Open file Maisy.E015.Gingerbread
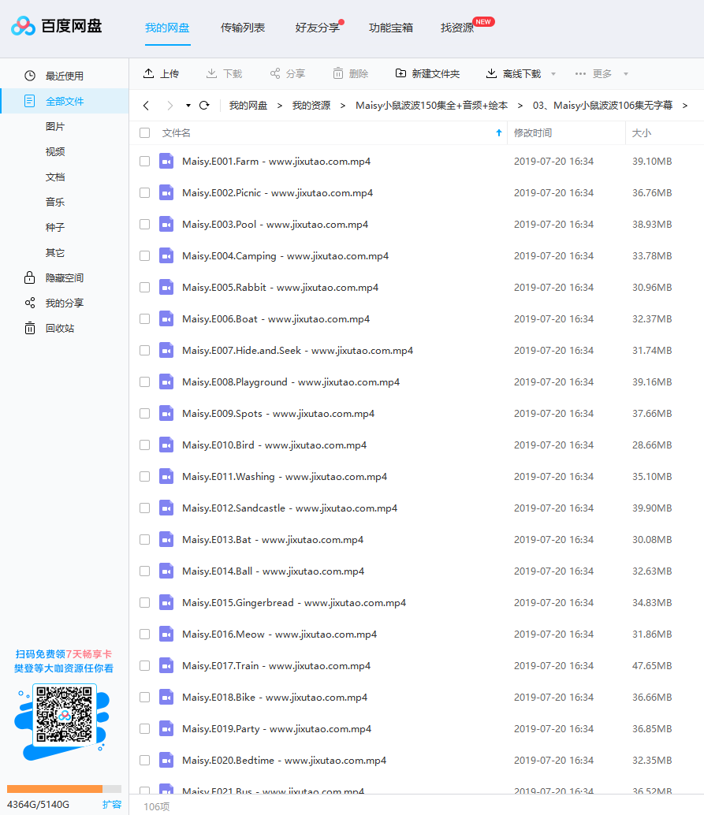This screenshot has height=815, width=704. point(294,602)
